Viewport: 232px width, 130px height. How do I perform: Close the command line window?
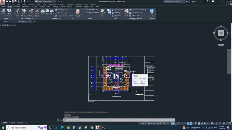(59, 120)
